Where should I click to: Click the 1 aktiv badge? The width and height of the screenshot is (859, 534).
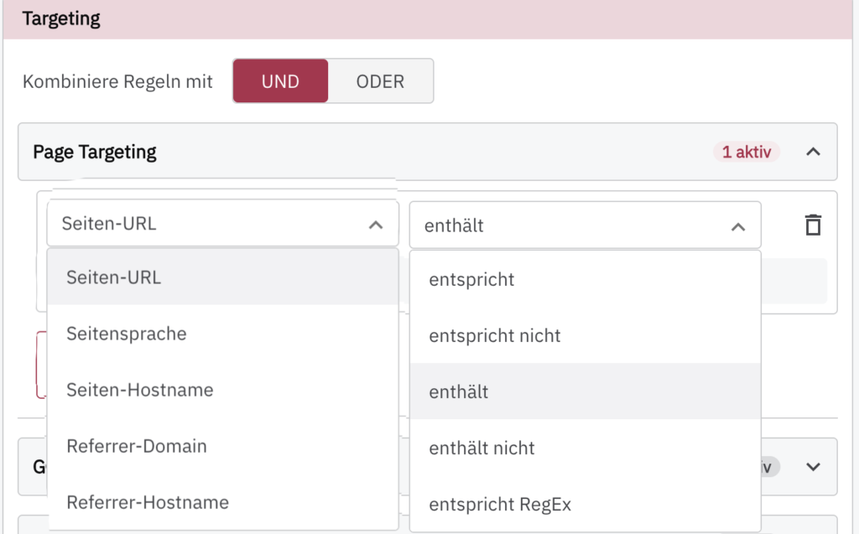coord(746,152)
